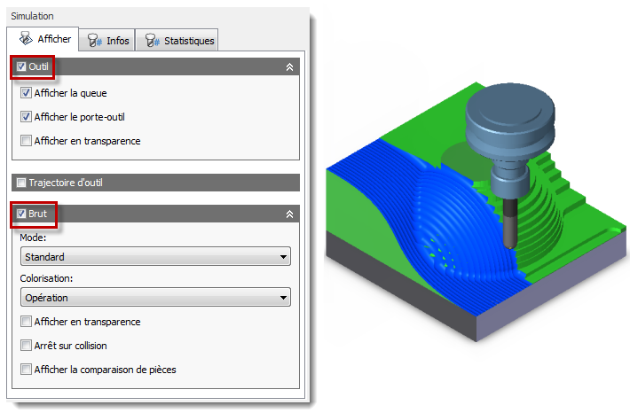Open the Infos tab

(106, 41)
